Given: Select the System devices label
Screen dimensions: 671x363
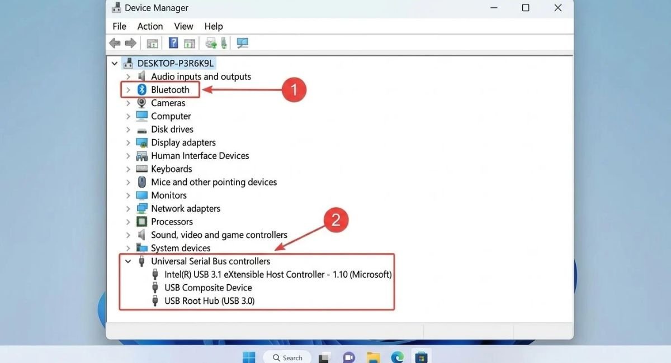Looking at the screenshot, I should [181, 248].
